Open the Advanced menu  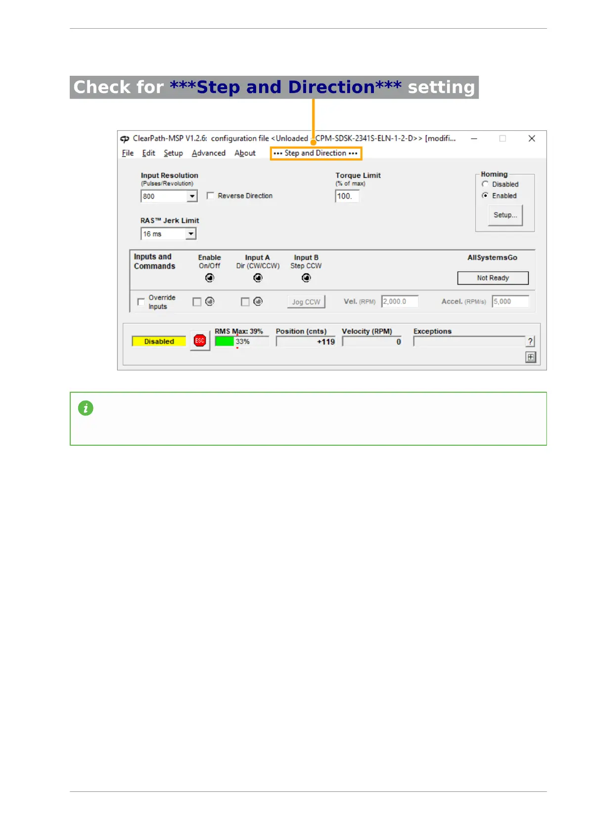[209, 153]
